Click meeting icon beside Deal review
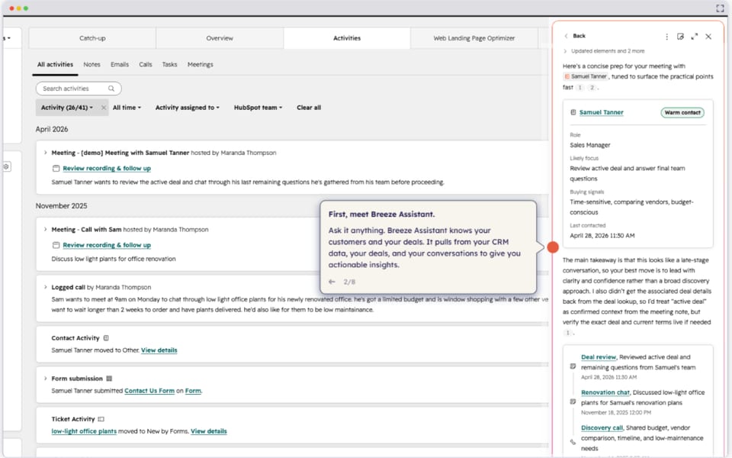The image size is (732, 458). [x=573, y=366]
